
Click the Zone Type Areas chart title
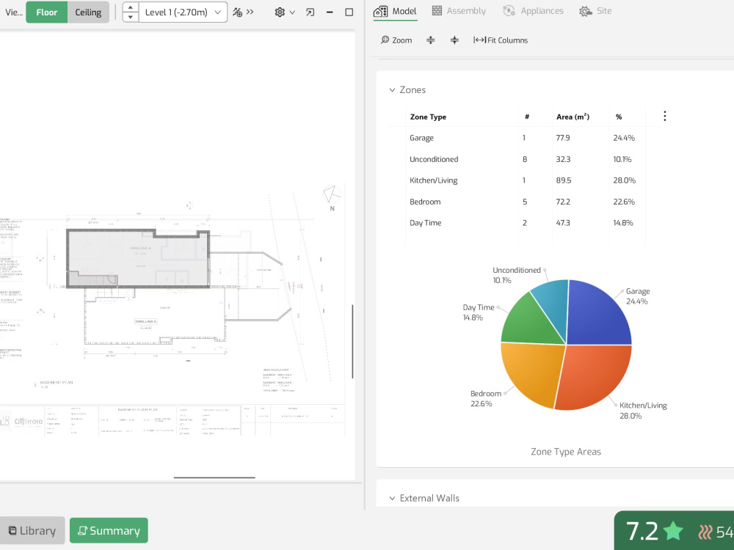pos(565,452)
